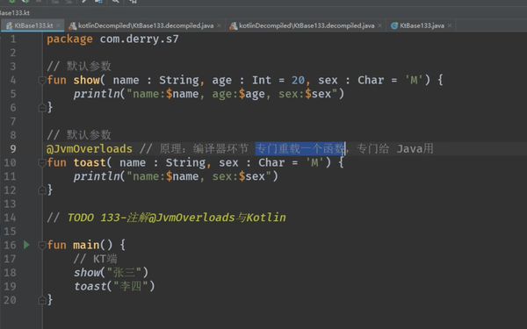Collapse the main function fold marker
The width and height of the screenshot is (527, 329).
click(42, 245)
